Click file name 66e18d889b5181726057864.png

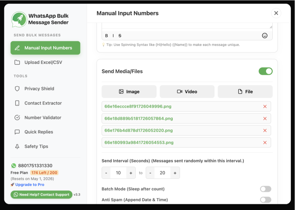(x=139, y=119)
